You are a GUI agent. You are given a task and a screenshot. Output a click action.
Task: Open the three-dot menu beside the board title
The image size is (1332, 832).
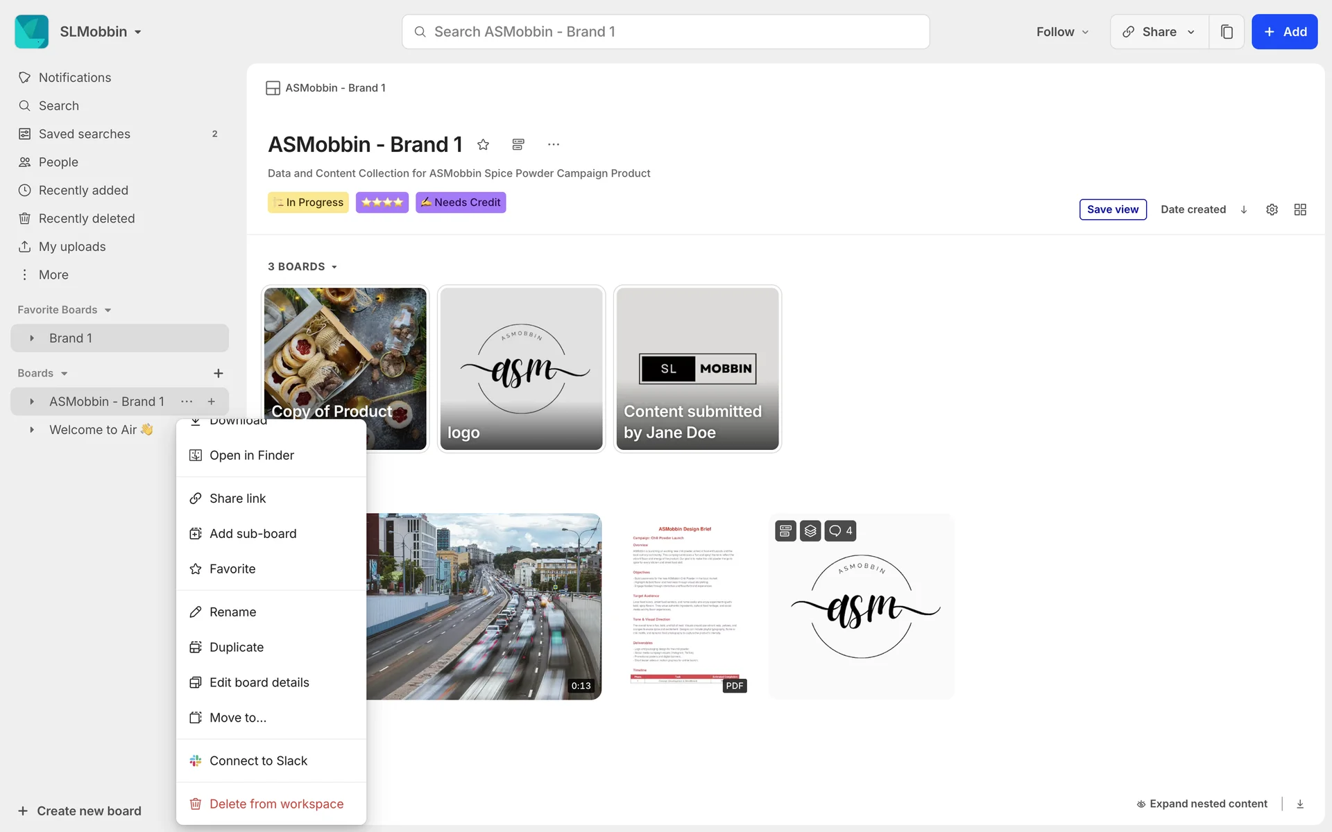553,144
